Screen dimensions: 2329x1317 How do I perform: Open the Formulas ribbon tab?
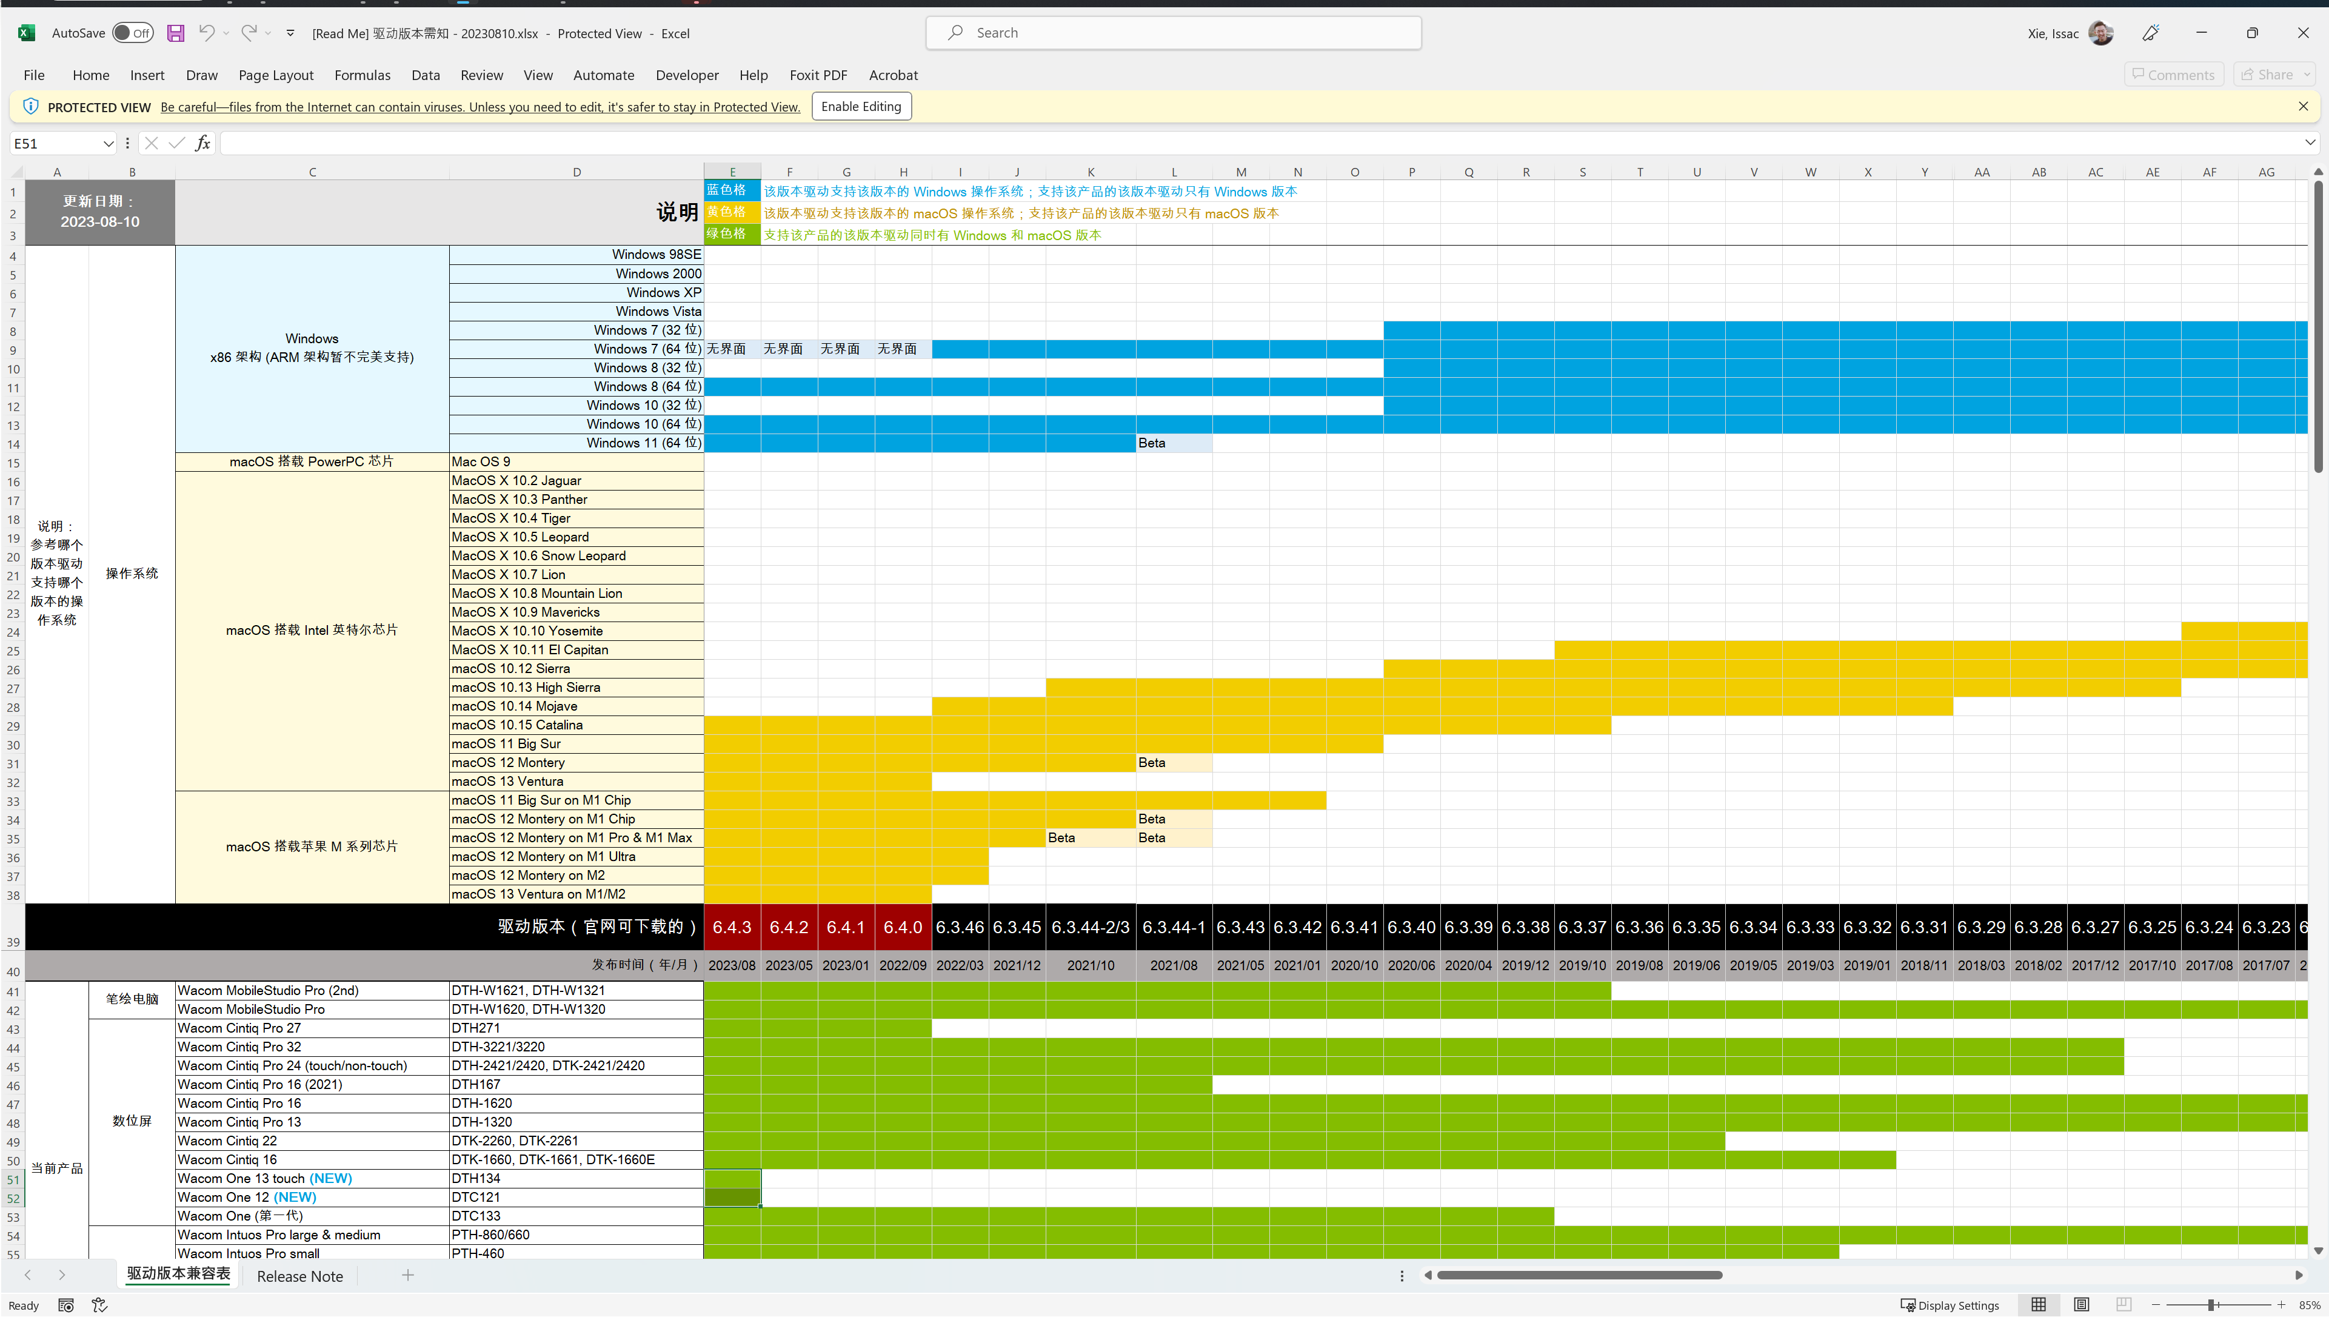point(363,75)
